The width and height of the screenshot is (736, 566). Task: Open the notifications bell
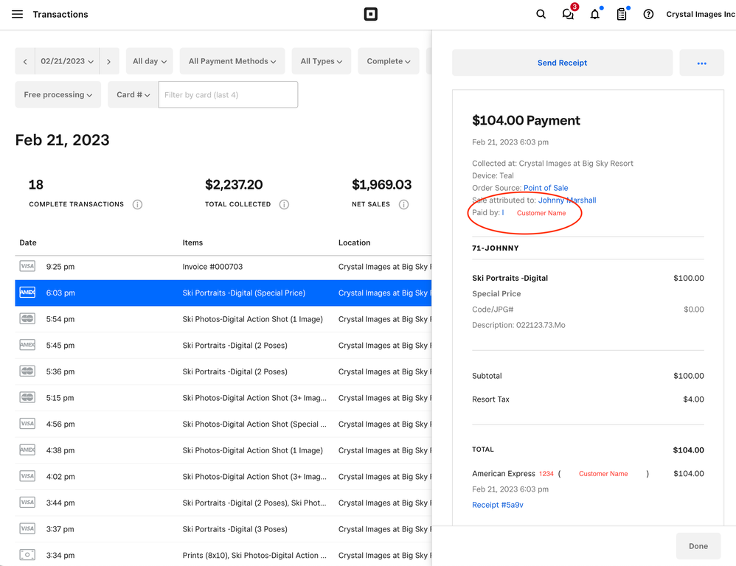click(594, 14)
